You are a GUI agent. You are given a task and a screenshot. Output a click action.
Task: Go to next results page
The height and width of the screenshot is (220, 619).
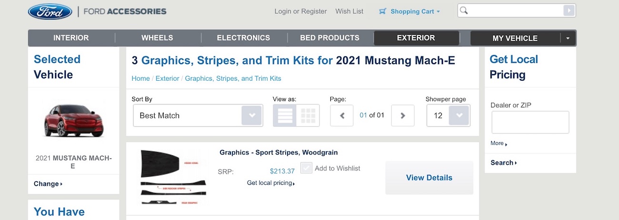click(x=403, y=115)
